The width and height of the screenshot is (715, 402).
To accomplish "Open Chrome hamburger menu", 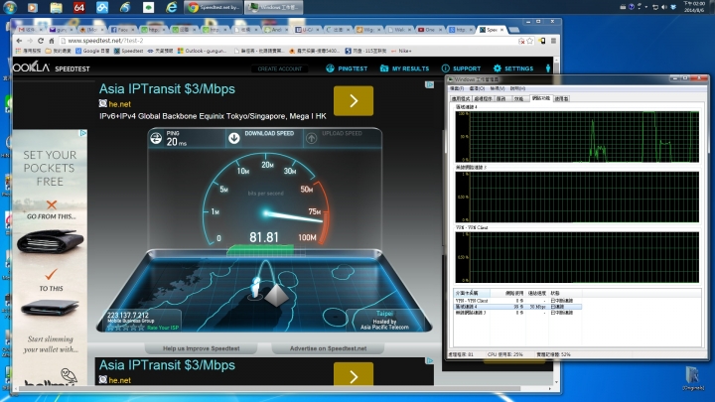I will pyautogui.click(x=553, y=41).
